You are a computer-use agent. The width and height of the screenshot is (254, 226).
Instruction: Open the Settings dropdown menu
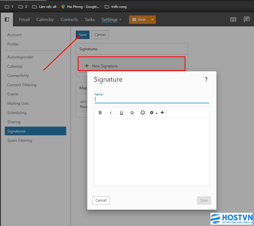(111, 20)
